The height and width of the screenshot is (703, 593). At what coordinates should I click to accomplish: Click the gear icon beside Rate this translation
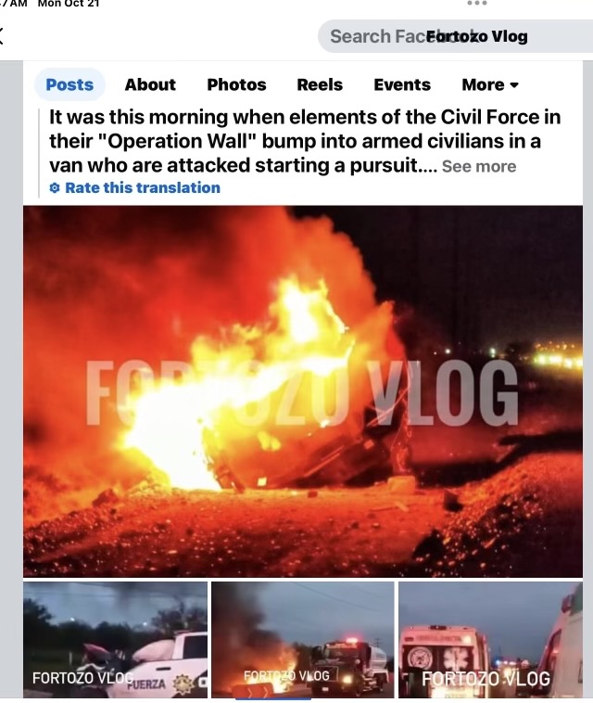pyautogui.click(x=55, y=188)
